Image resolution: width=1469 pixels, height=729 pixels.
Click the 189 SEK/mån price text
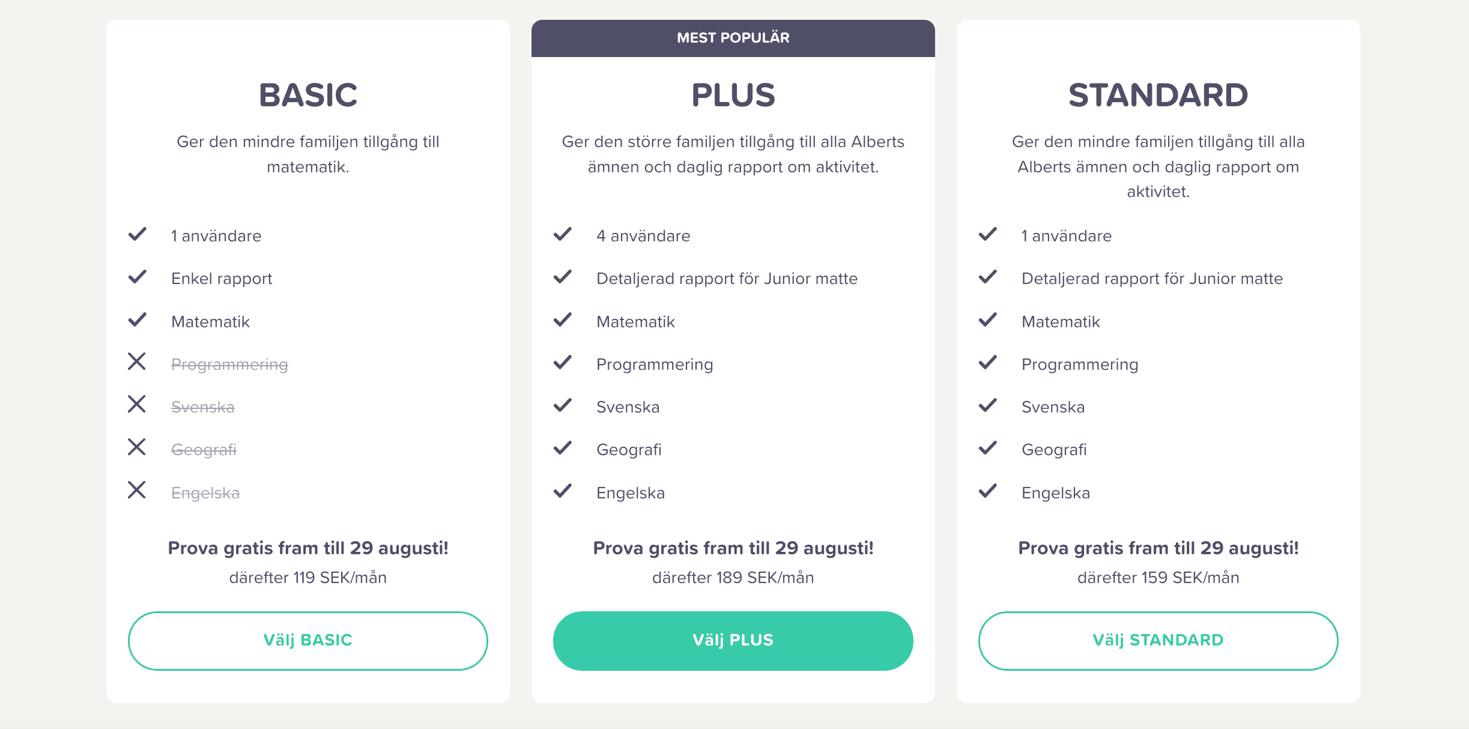tap(765, 578)
